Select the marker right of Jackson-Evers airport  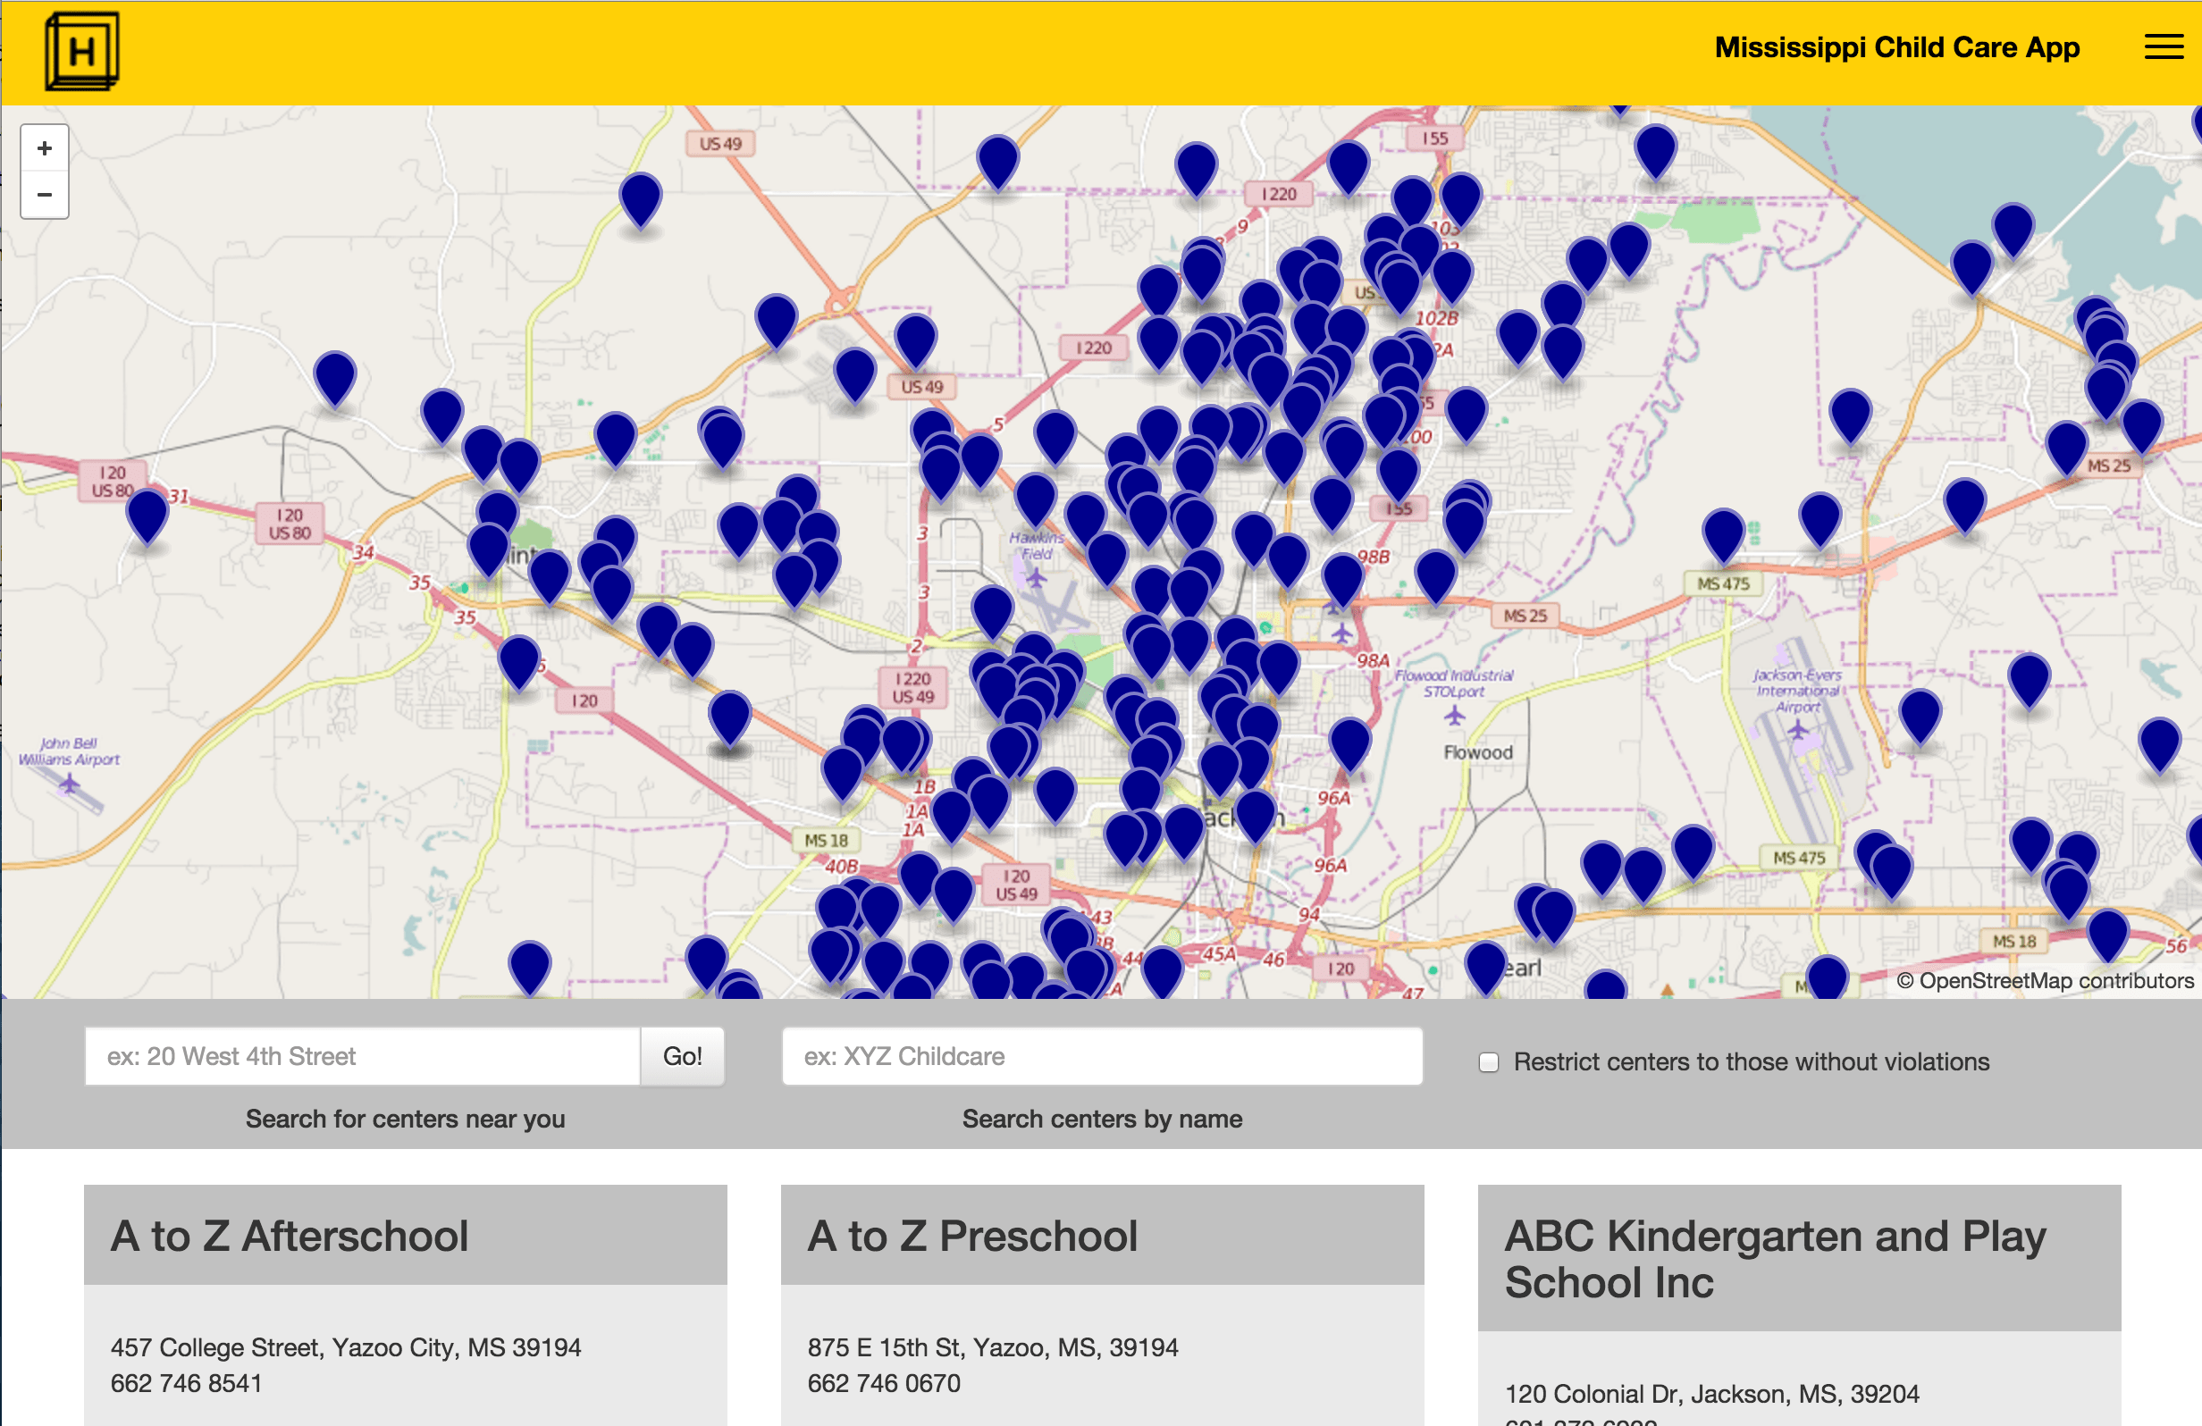coord(1920,715)
